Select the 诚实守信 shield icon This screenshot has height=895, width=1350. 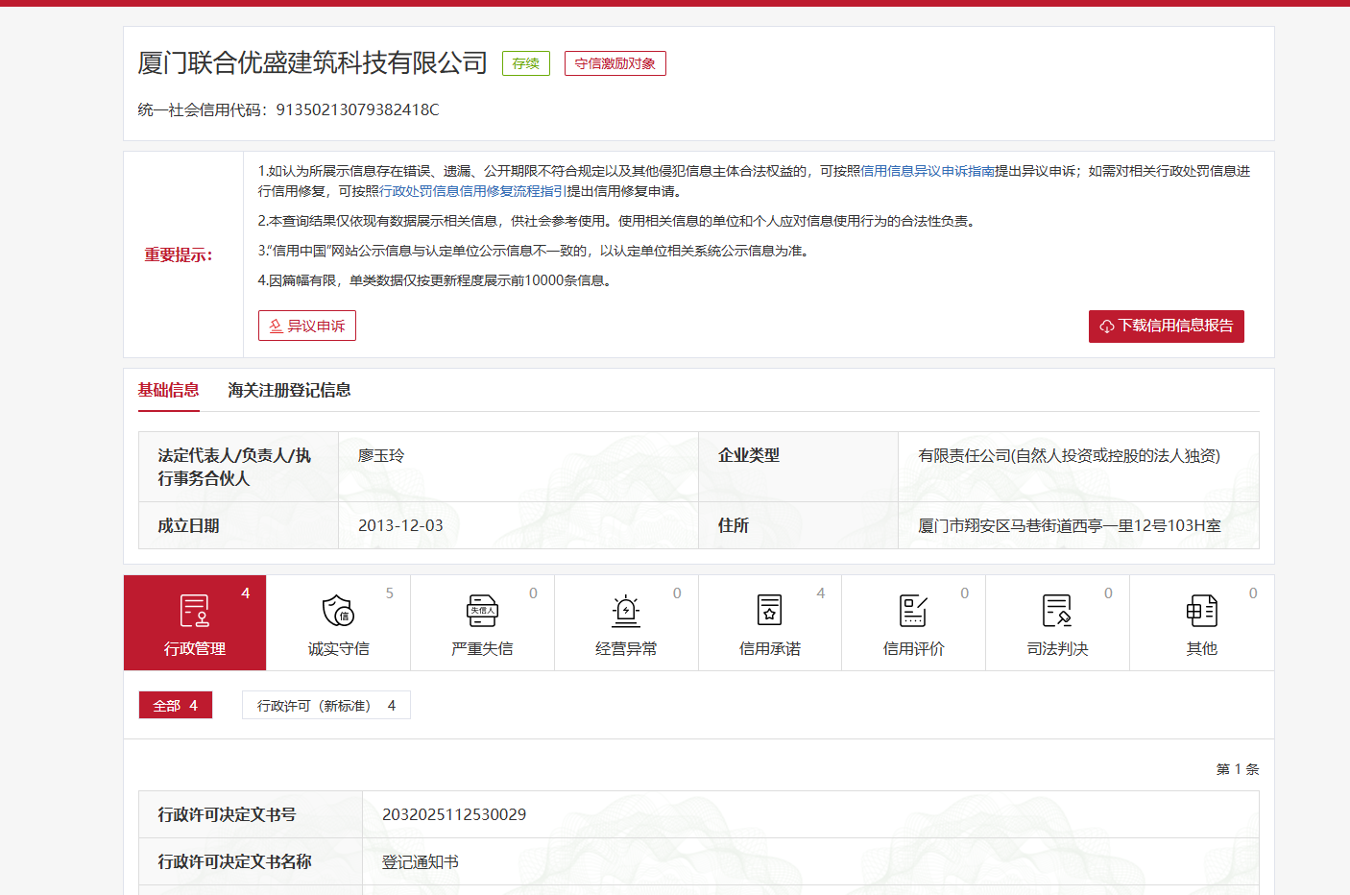click(338, 611)
